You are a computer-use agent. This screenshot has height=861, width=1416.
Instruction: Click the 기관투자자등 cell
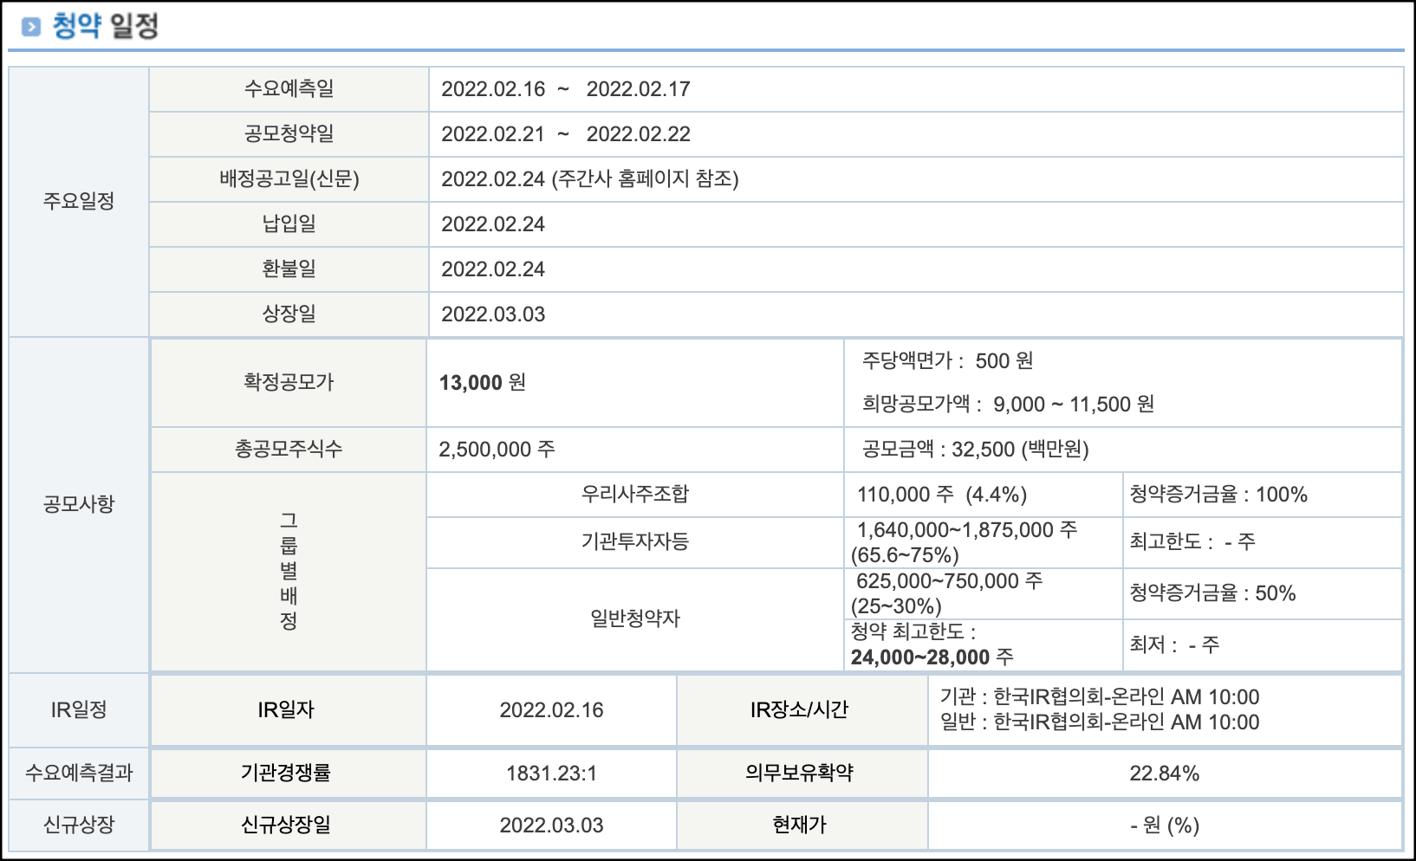pyautogui.click(x=634, y=542)
